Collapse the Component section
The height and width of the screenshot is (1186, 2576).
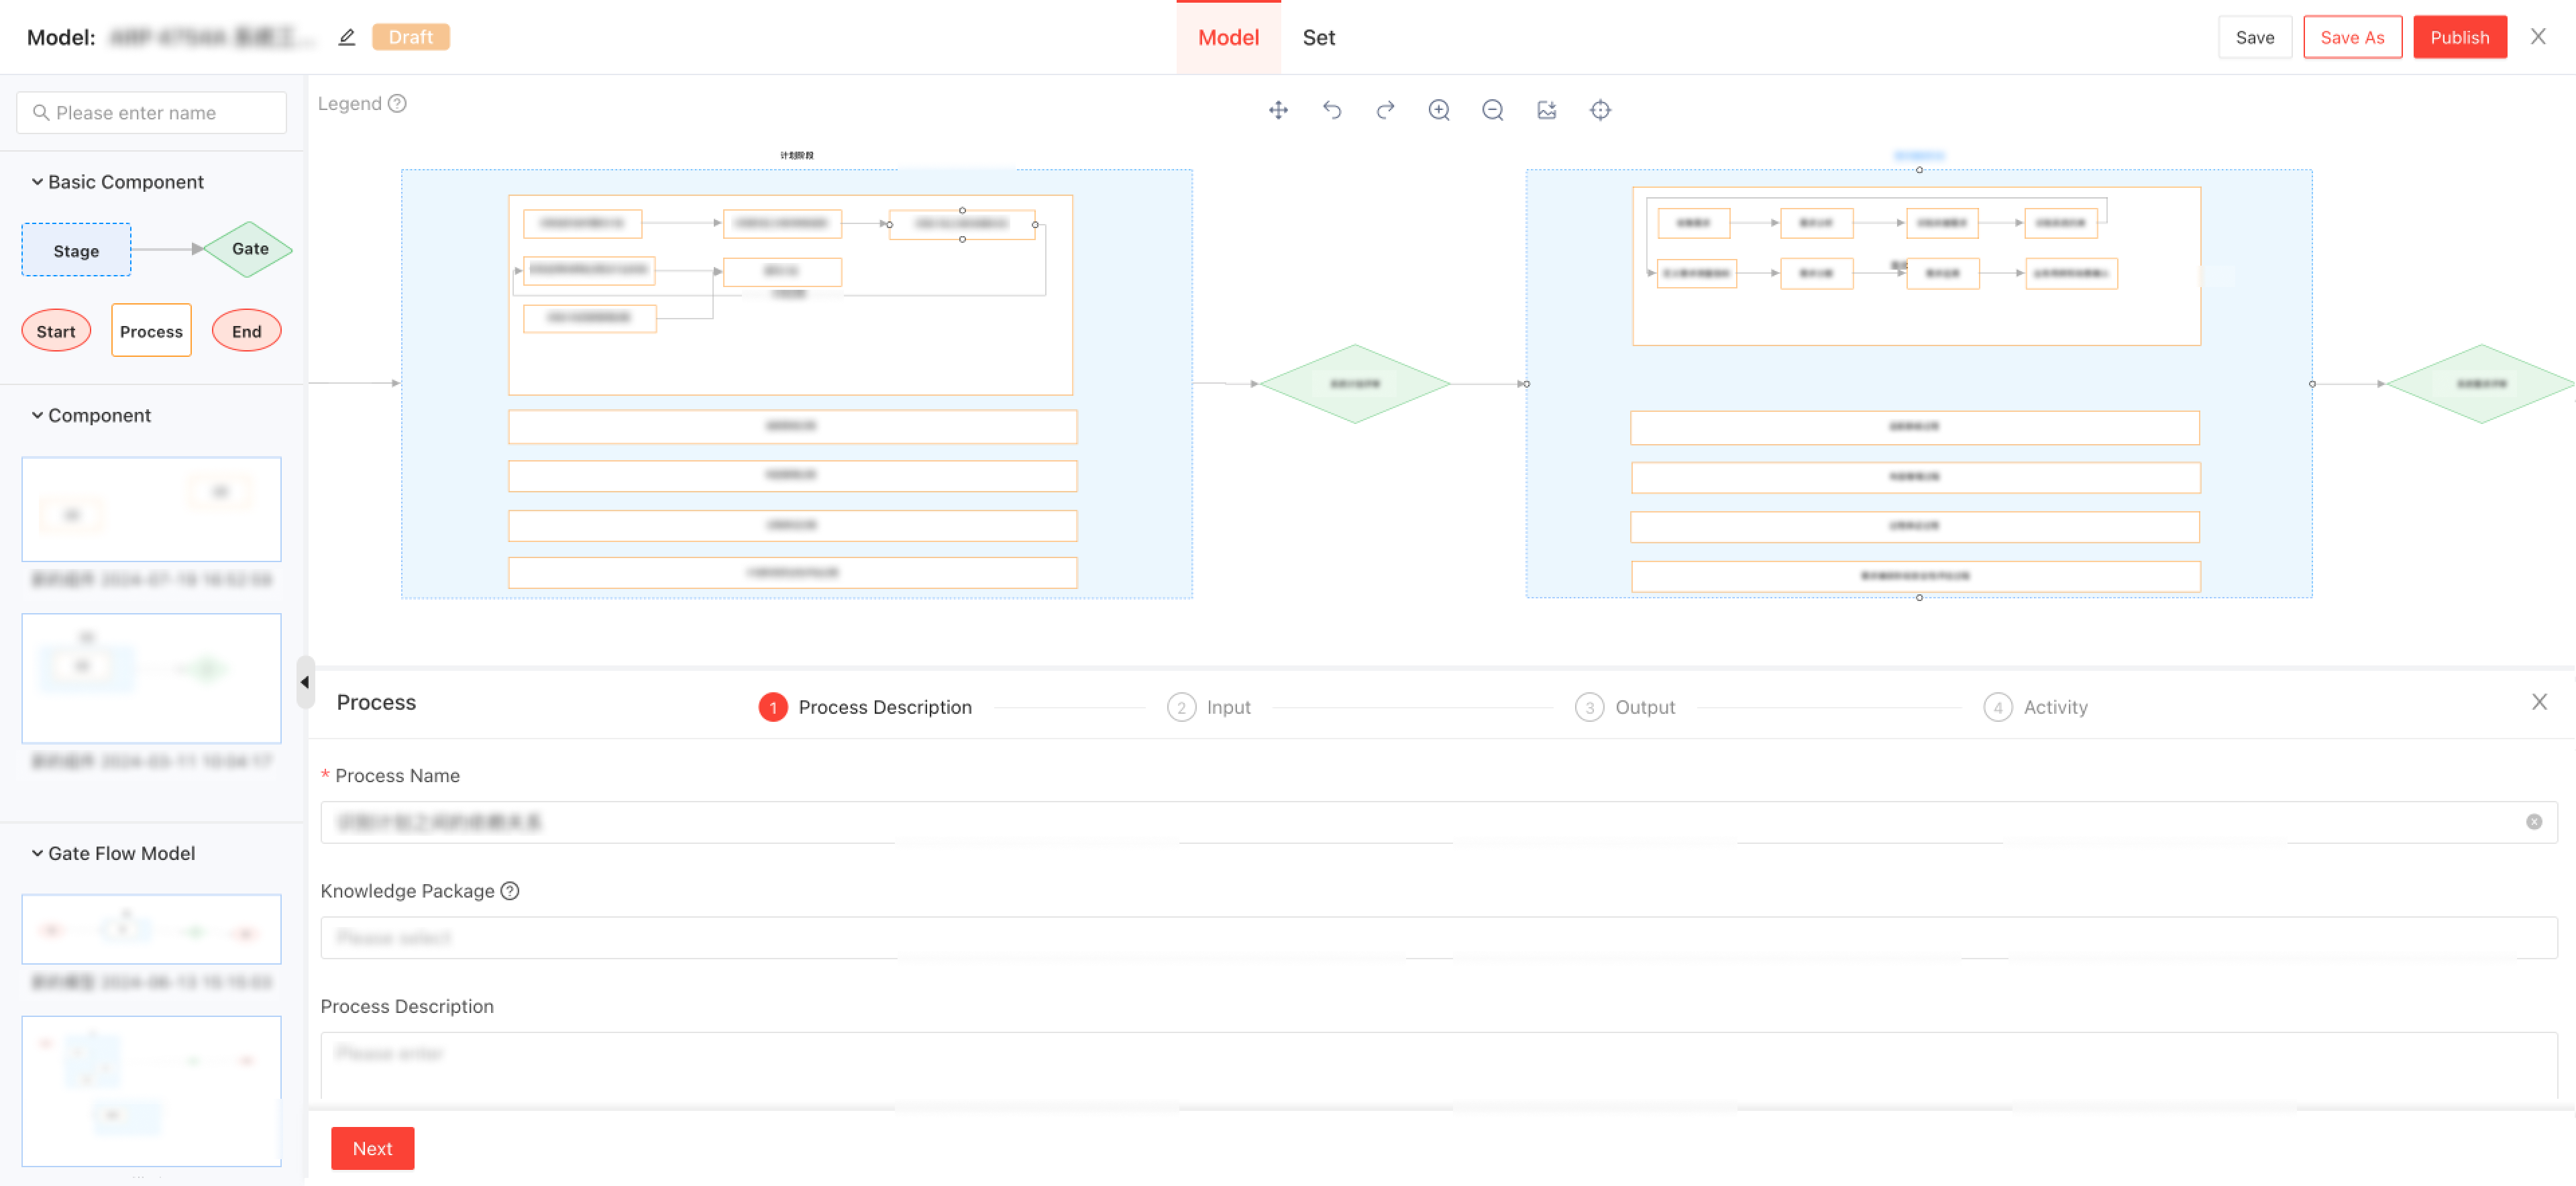[x=37, y=415]
